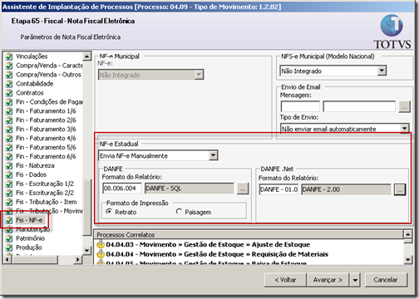Click the checkmark icon beside Fis - Tributação - Item
The height and width of the screenshot is (299, 419).
click(x=9, y=202)
